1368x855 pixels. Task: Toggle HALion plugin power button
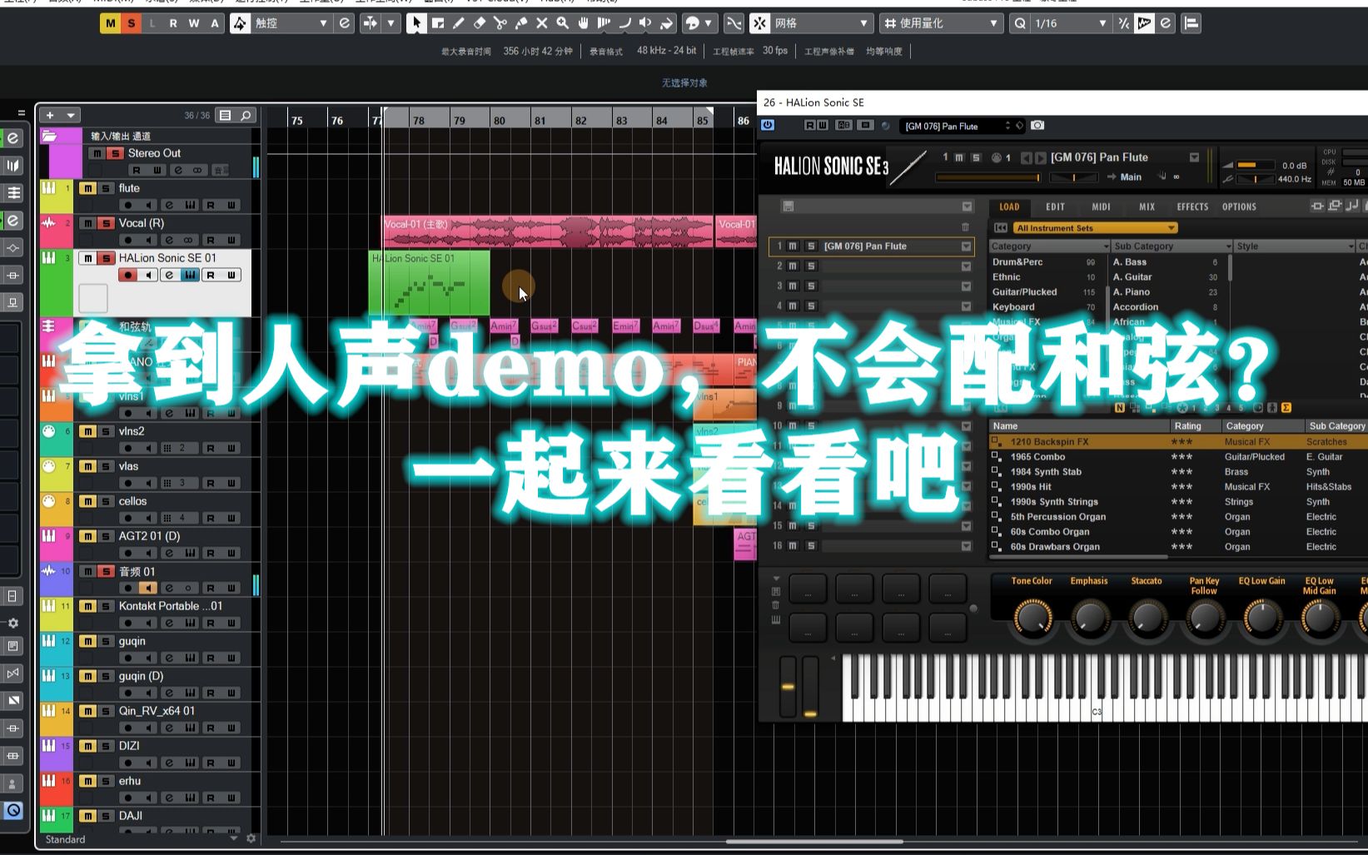[768, 125]
